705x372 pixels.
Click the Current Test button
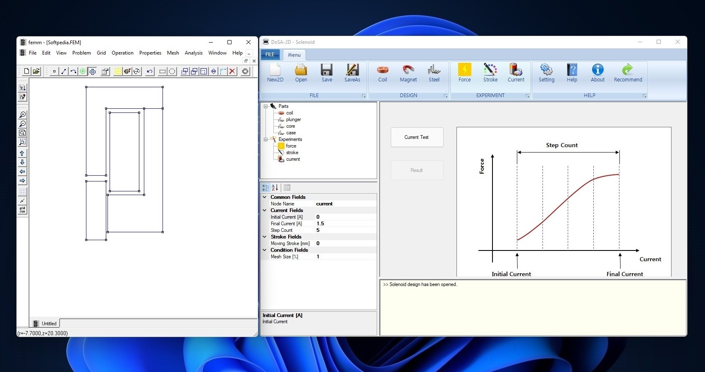pyautogui.click(x=417, y=137)
